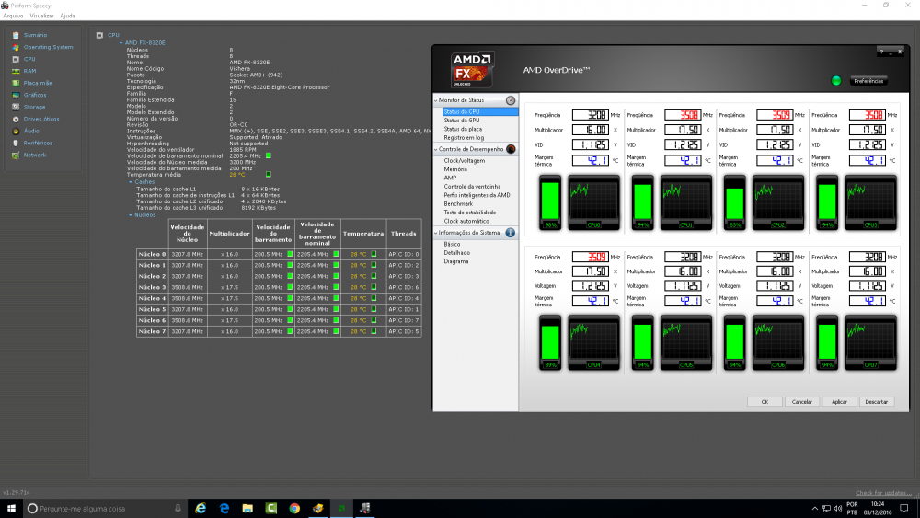Open the Storage section icon
Viewport: 920px width, 518px height.
(x=16, y=107)
